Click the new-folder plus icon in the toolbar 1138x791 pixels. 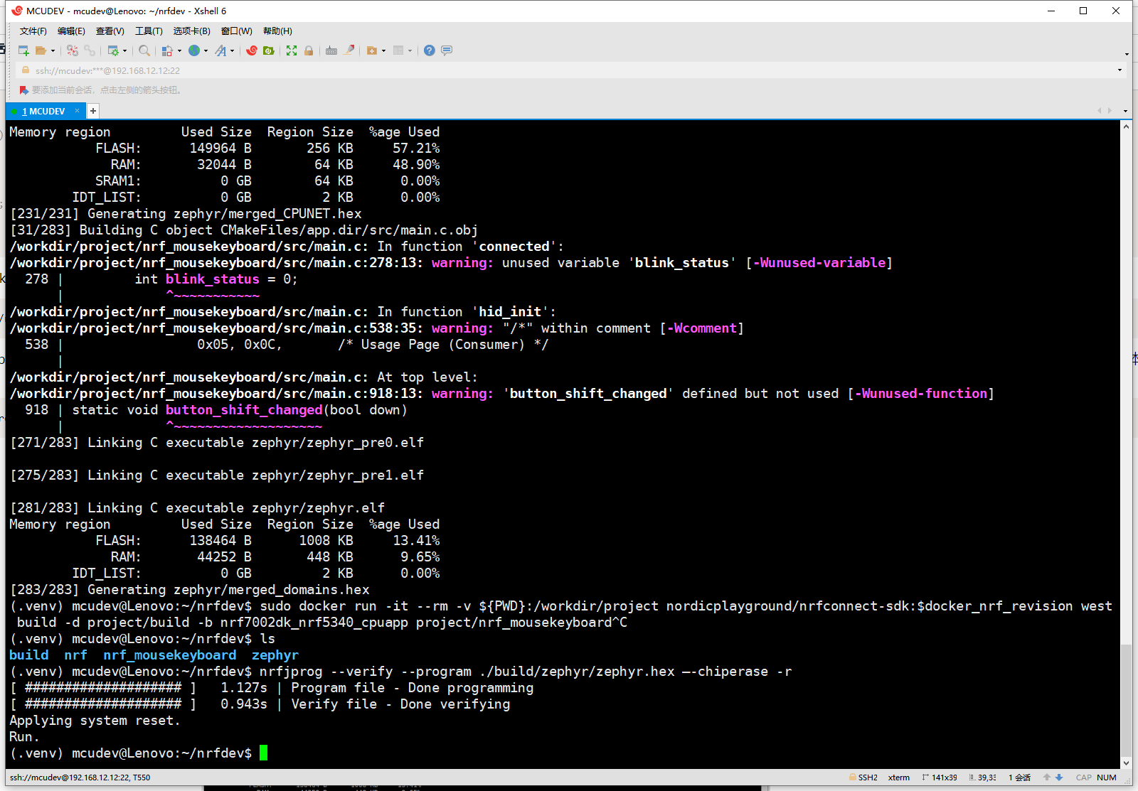pos(372,50)
